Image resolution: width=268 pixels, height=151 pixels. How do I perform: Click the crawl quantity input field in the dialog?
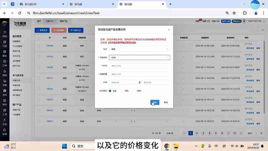click(x=139, y=74)
